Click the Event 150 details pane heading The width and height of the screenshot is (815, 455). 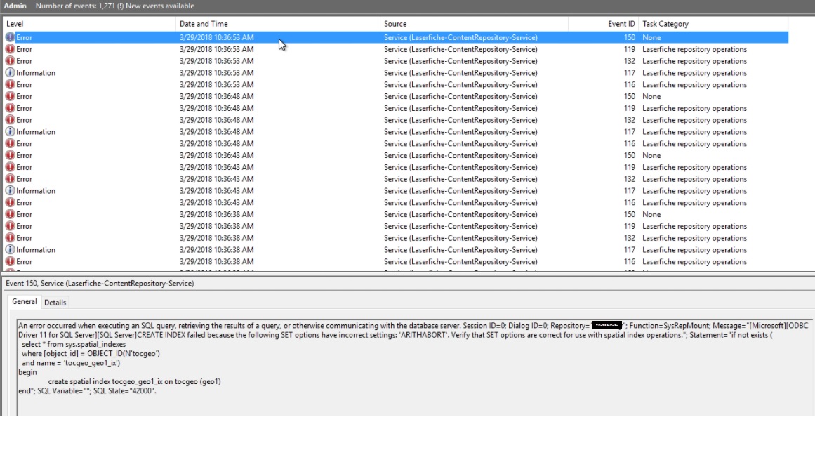100,284
